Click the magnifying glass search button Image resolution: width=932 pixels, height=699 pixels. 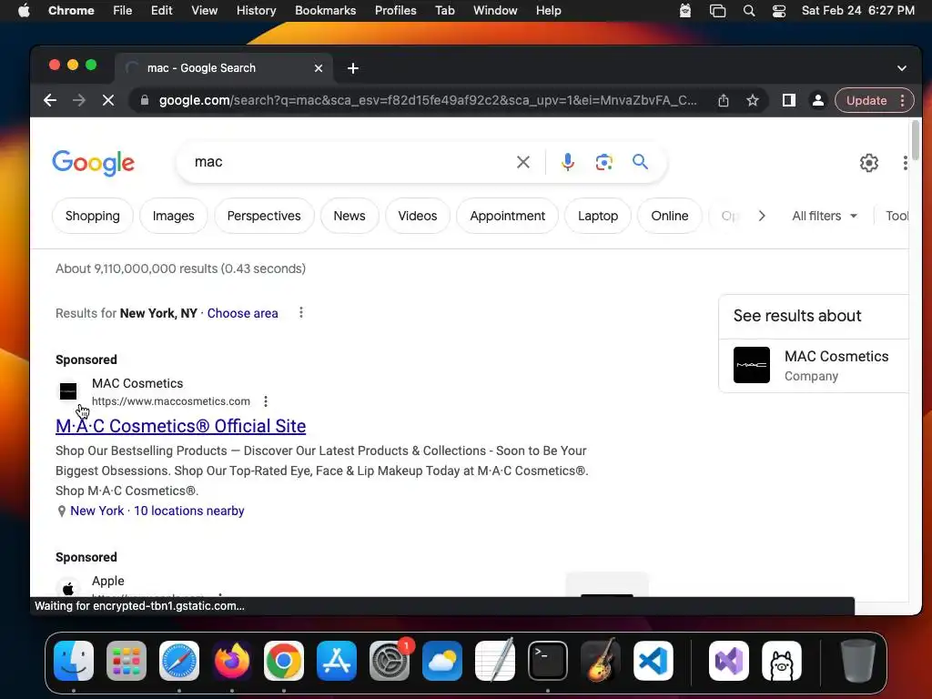pyautogui.click(x=640, y=162)
